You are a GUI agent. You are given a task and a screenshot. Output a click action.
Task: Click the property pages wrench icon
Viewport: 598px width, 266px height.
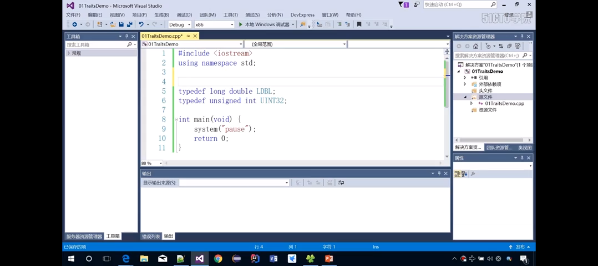tap(473, 174)
